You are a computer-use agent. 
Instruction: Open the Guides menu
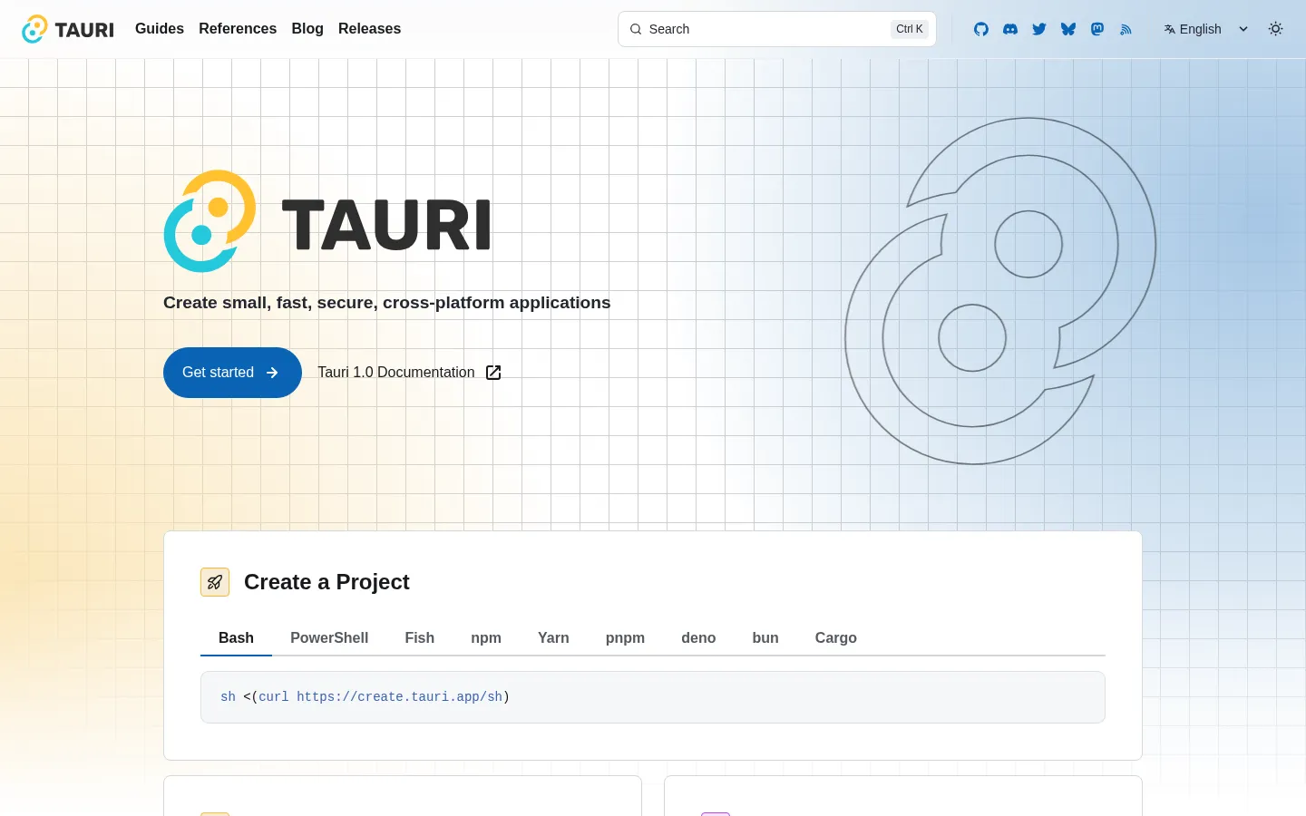click(x=160, y=29)
